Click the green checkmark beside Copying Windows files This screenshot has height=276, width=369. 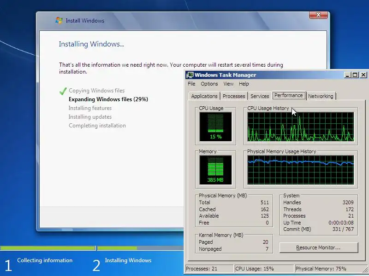pyautogui.click(x=63, y=91)
